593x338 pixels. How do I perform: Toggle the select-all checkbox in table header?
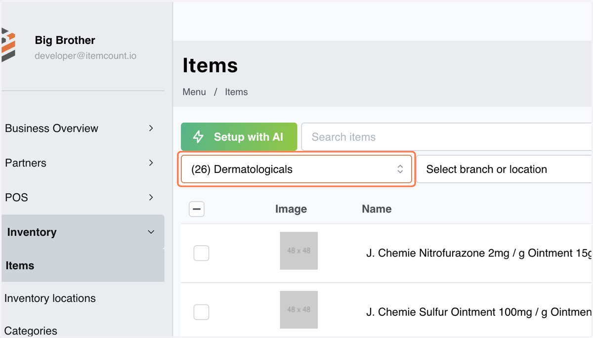[x=197, y=209]
